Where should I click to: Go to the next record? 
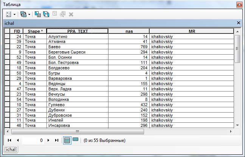[x=48, y=140]
